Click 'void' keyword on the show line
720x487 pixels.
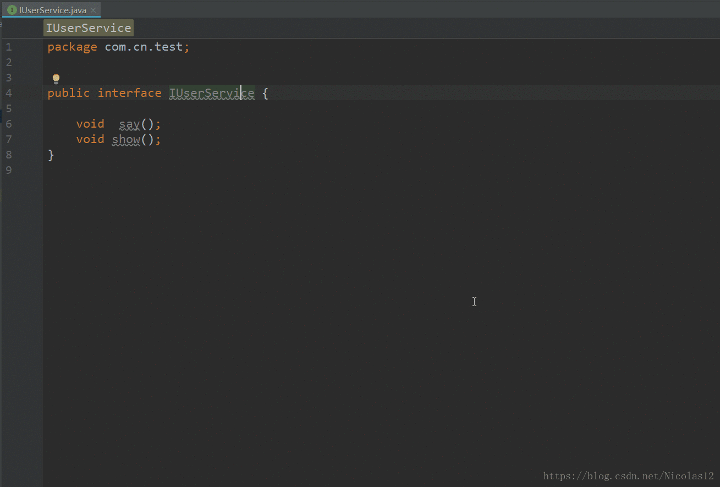pyautogui.click(x=90, y=139)
